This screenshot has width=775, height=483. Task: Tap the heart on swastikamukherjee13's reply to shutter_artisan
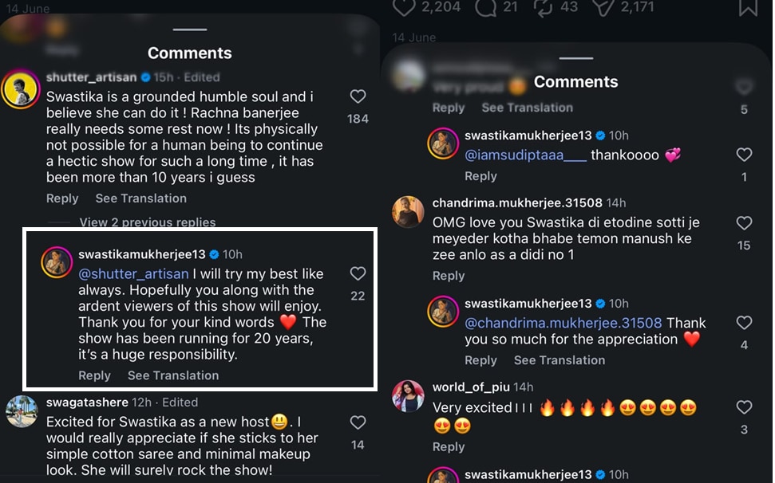point(358,274)
